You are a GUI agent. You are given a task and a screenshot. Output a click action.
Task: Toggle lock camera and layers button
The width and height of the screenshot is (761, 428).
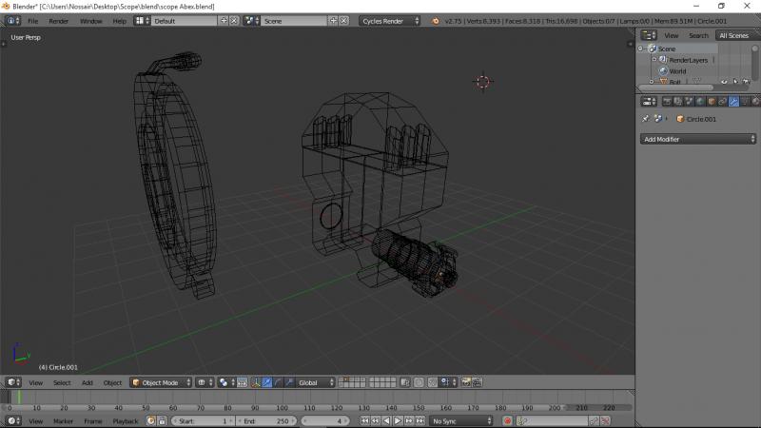point(405,382)
